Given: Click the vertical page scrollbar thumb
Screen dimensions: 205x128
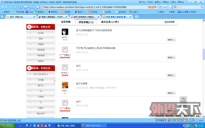Looking at the screenshot, I should pos(204,54).
